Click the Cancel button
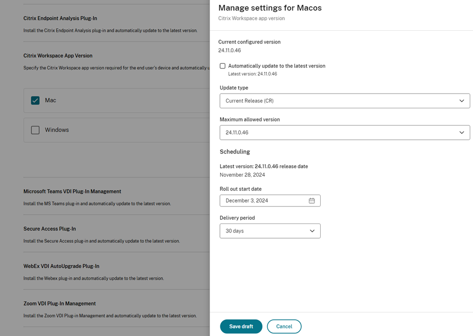The image size is (473, 336). point(284,327)
